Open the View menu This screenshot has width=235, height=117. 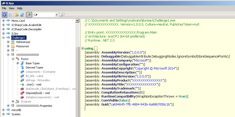[12, 8]
